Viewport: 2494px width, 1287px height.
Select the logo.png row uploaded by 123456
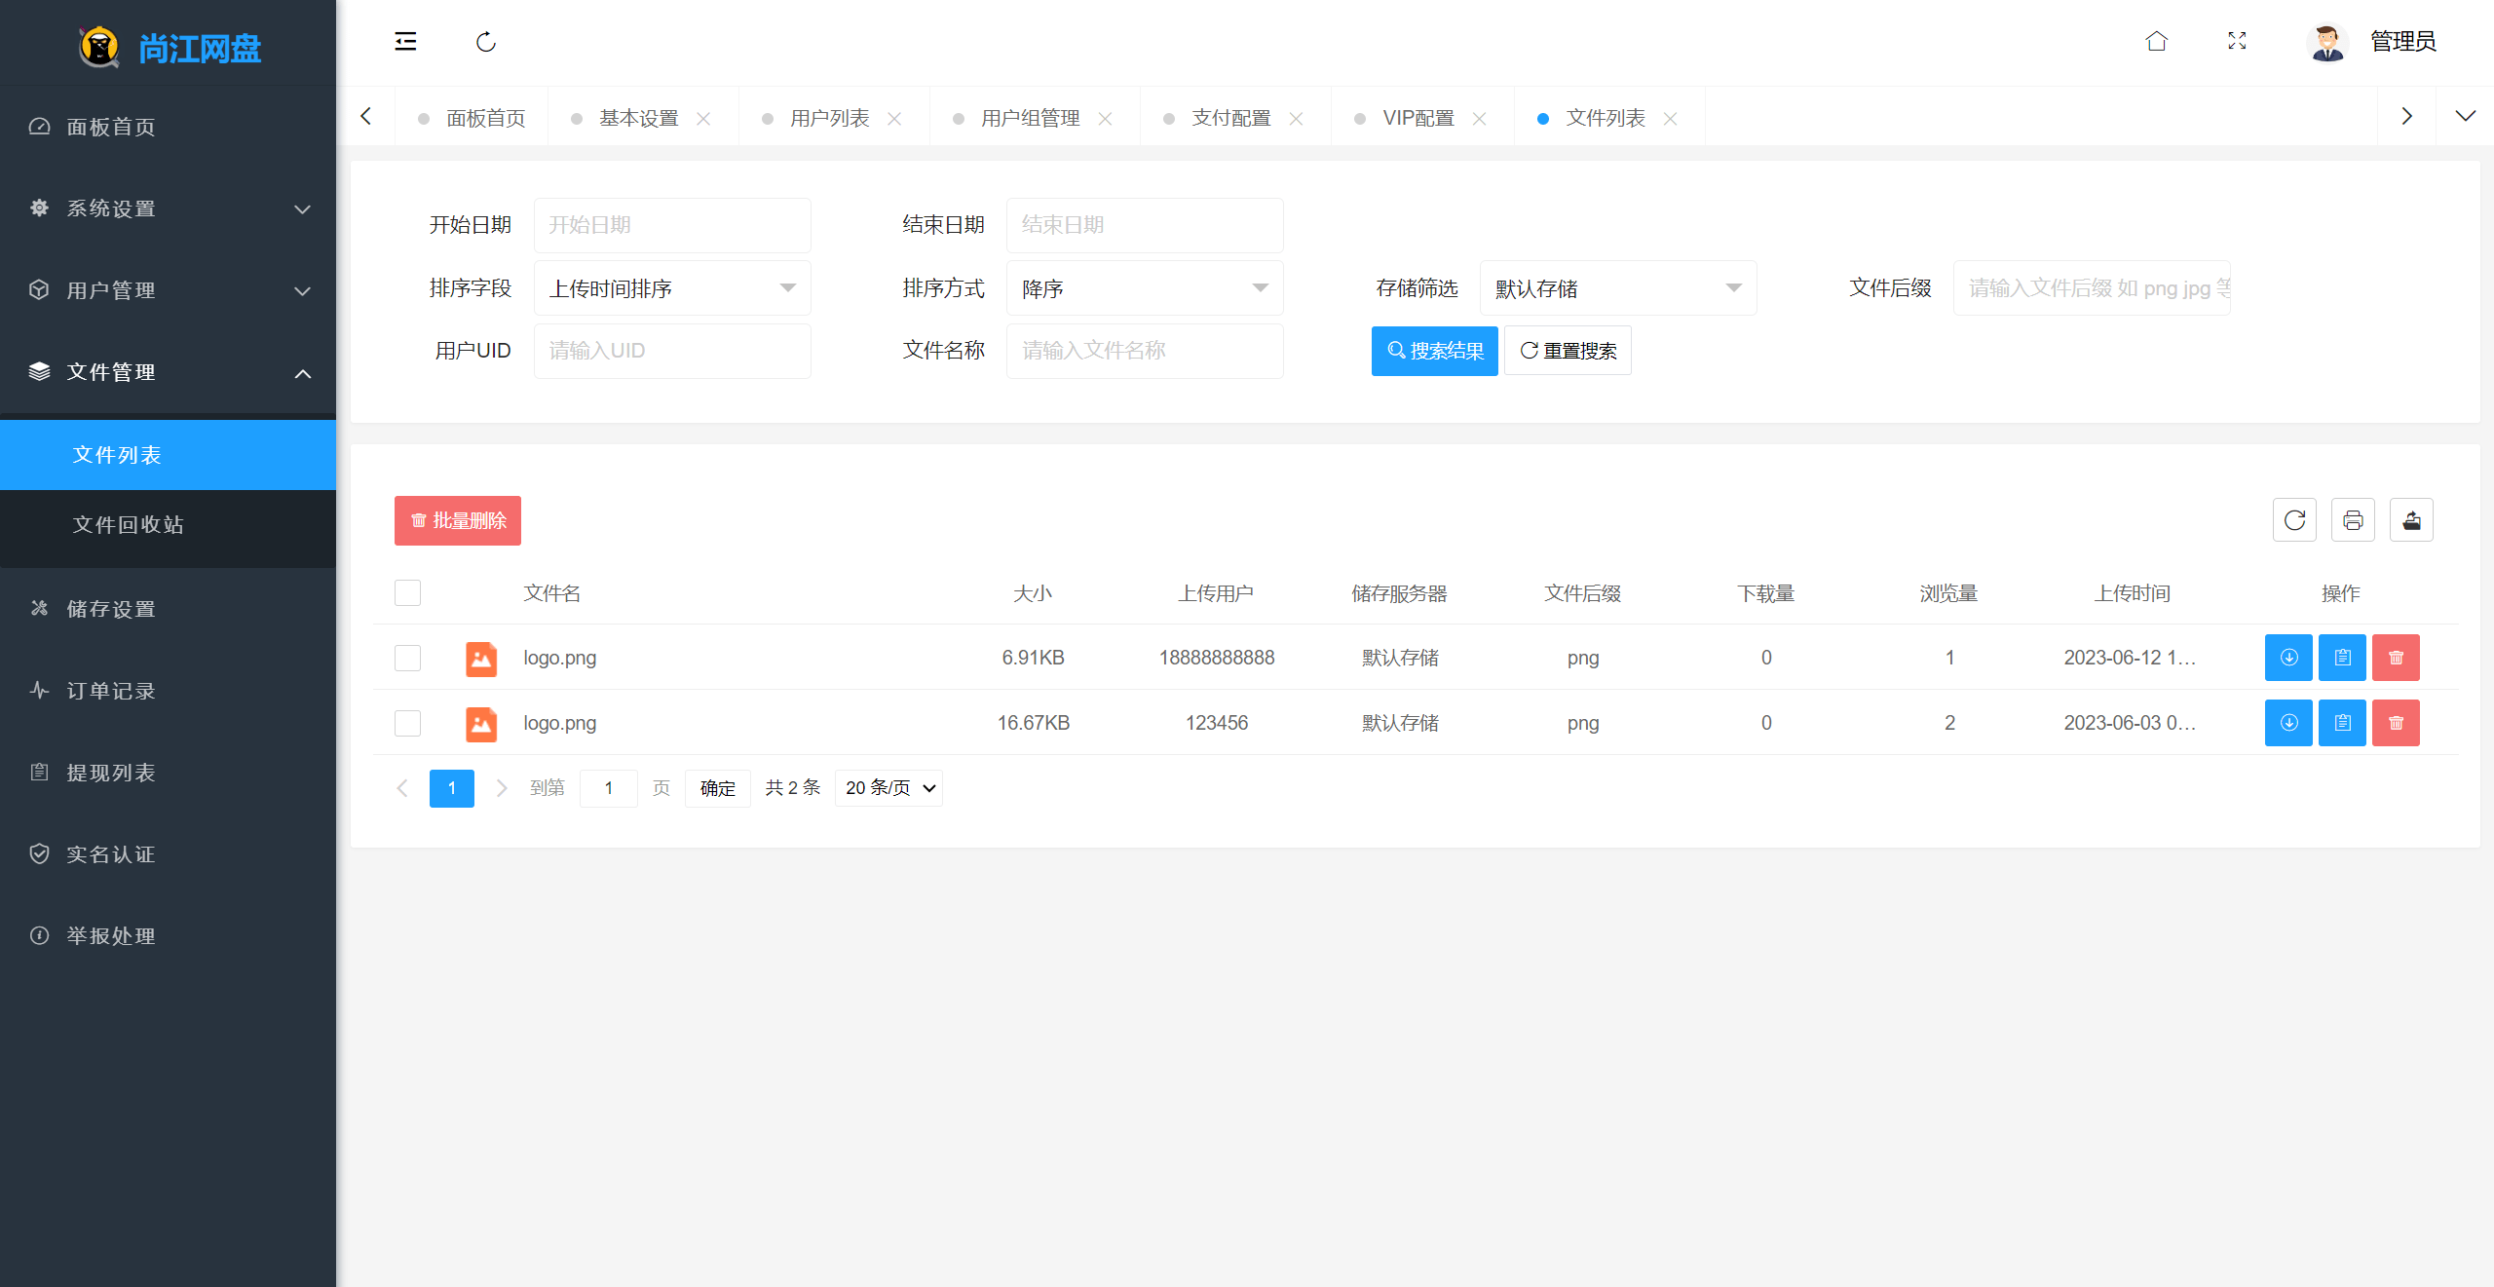point(407,723)
